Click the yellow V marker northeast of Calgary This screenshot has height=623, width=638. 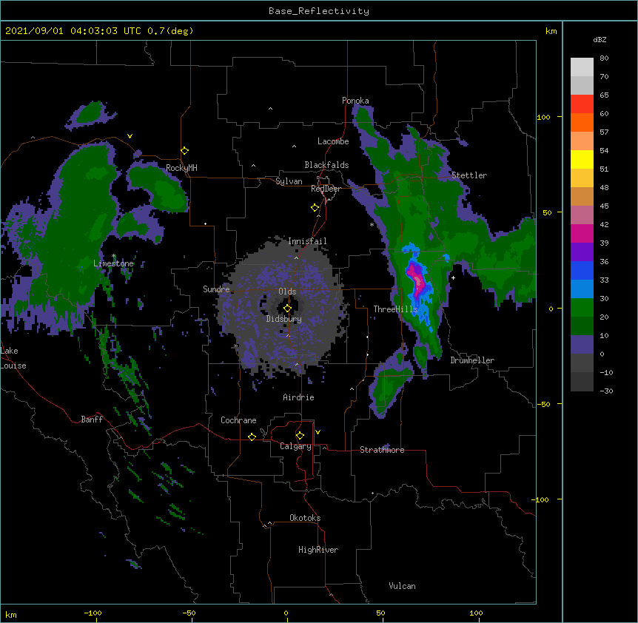tap(318, 432)
